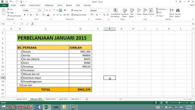Open Sort & Filter options
195x110 pixels.
click(x=172, y=13)
